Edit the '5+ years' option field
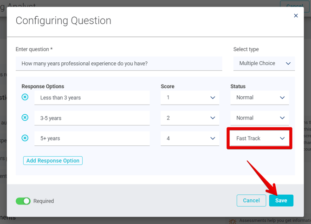This screenshot has height=224, width=311. point(92,138)
